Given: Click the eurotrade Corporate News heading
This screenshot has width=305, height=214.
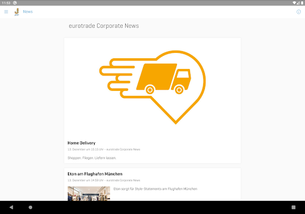Looking at the screenshot, I should click(x=104, y=26).
